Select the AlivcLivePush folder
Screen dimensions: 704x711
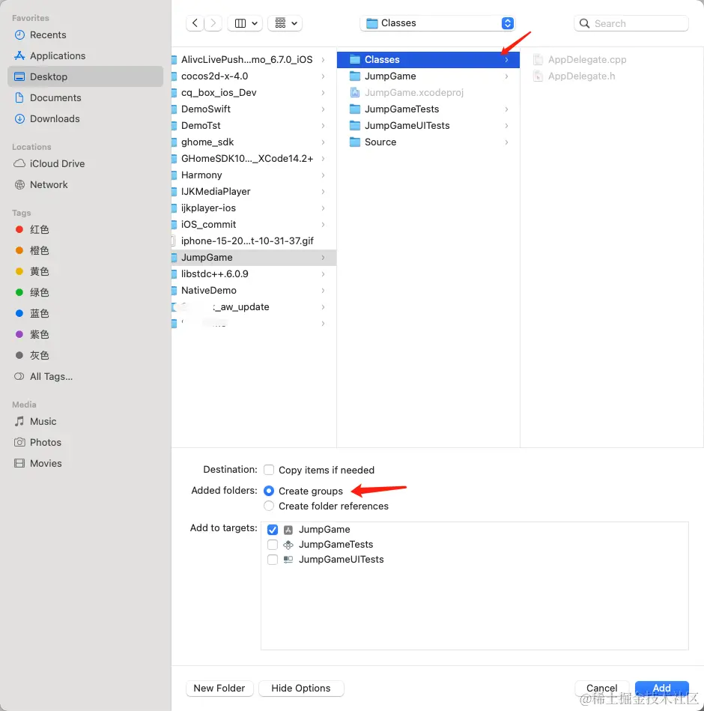pyautogui.click(x=254, y=59)
